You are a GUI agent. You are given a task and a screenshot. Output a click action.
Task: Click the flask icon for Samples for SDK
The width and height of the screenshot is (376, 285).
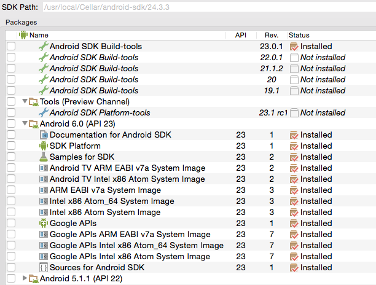coord(44,157)
